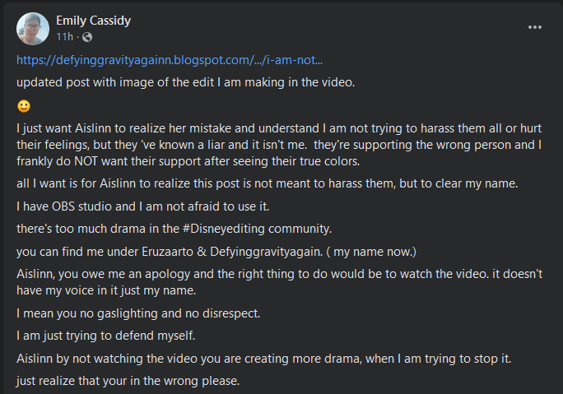The height and width of the screenshot is (394, 563).
Task: Open the defyinggravityagainn blogspot link
Action: 169,60
